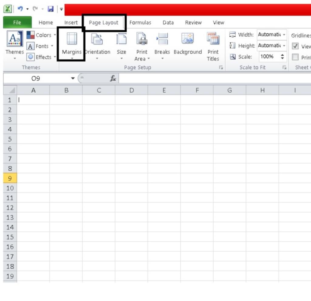The width and height of the screenshot is (311, 301).
Task: Click cell A1
Action: point(33,100)
